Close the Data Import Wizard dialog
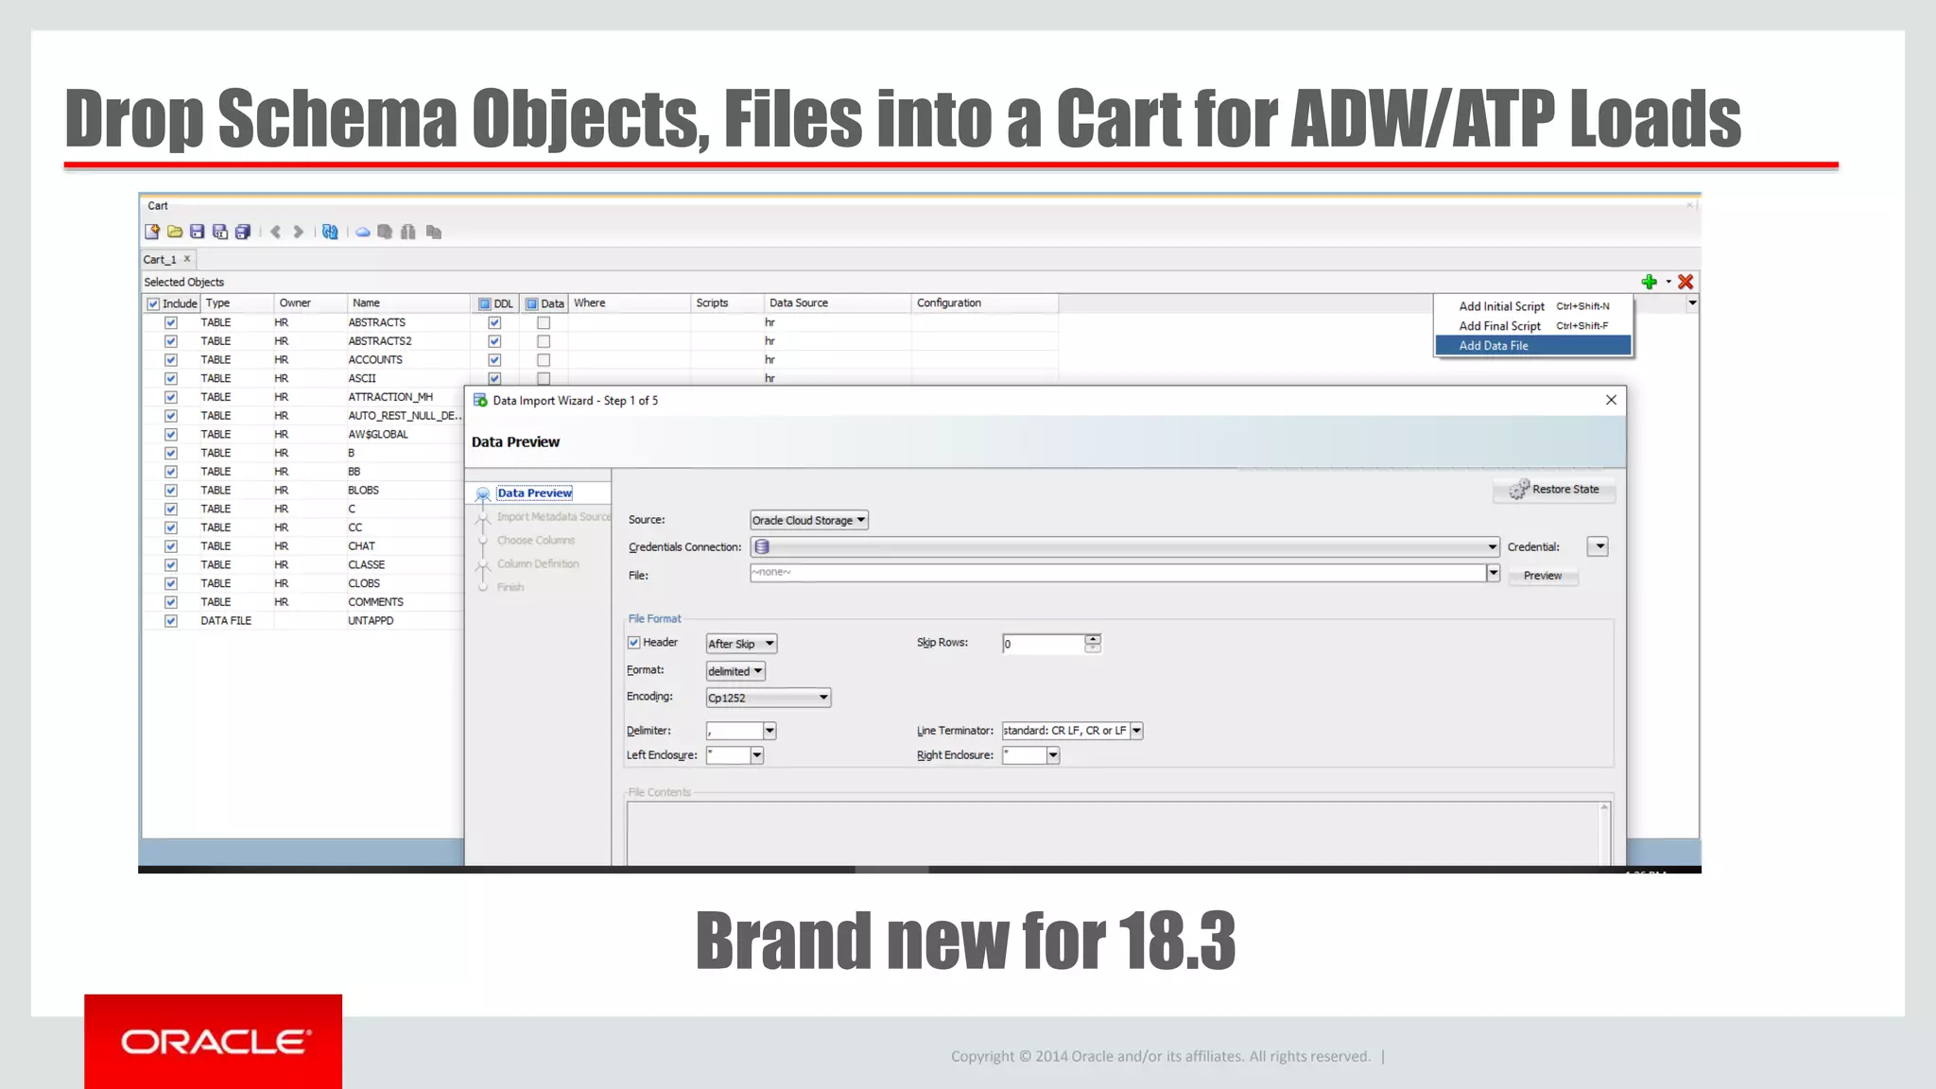 coord(1612,400)
